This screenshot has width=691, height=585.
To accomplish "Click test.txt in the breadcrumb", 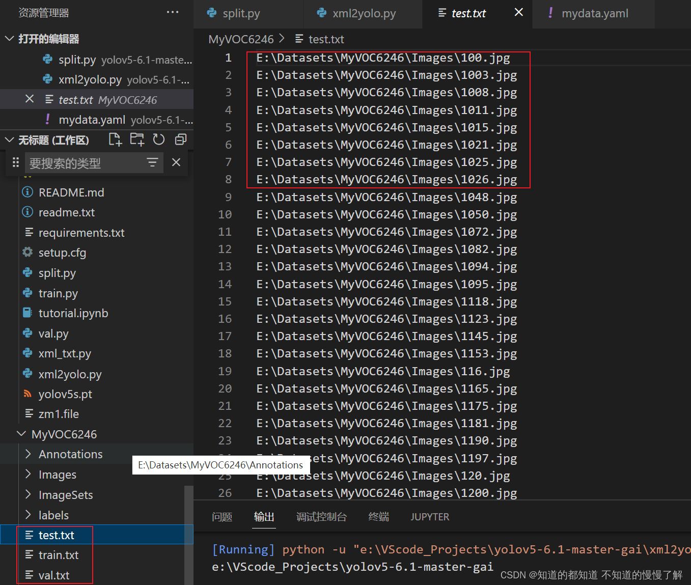I will click(x=326, y=39).
